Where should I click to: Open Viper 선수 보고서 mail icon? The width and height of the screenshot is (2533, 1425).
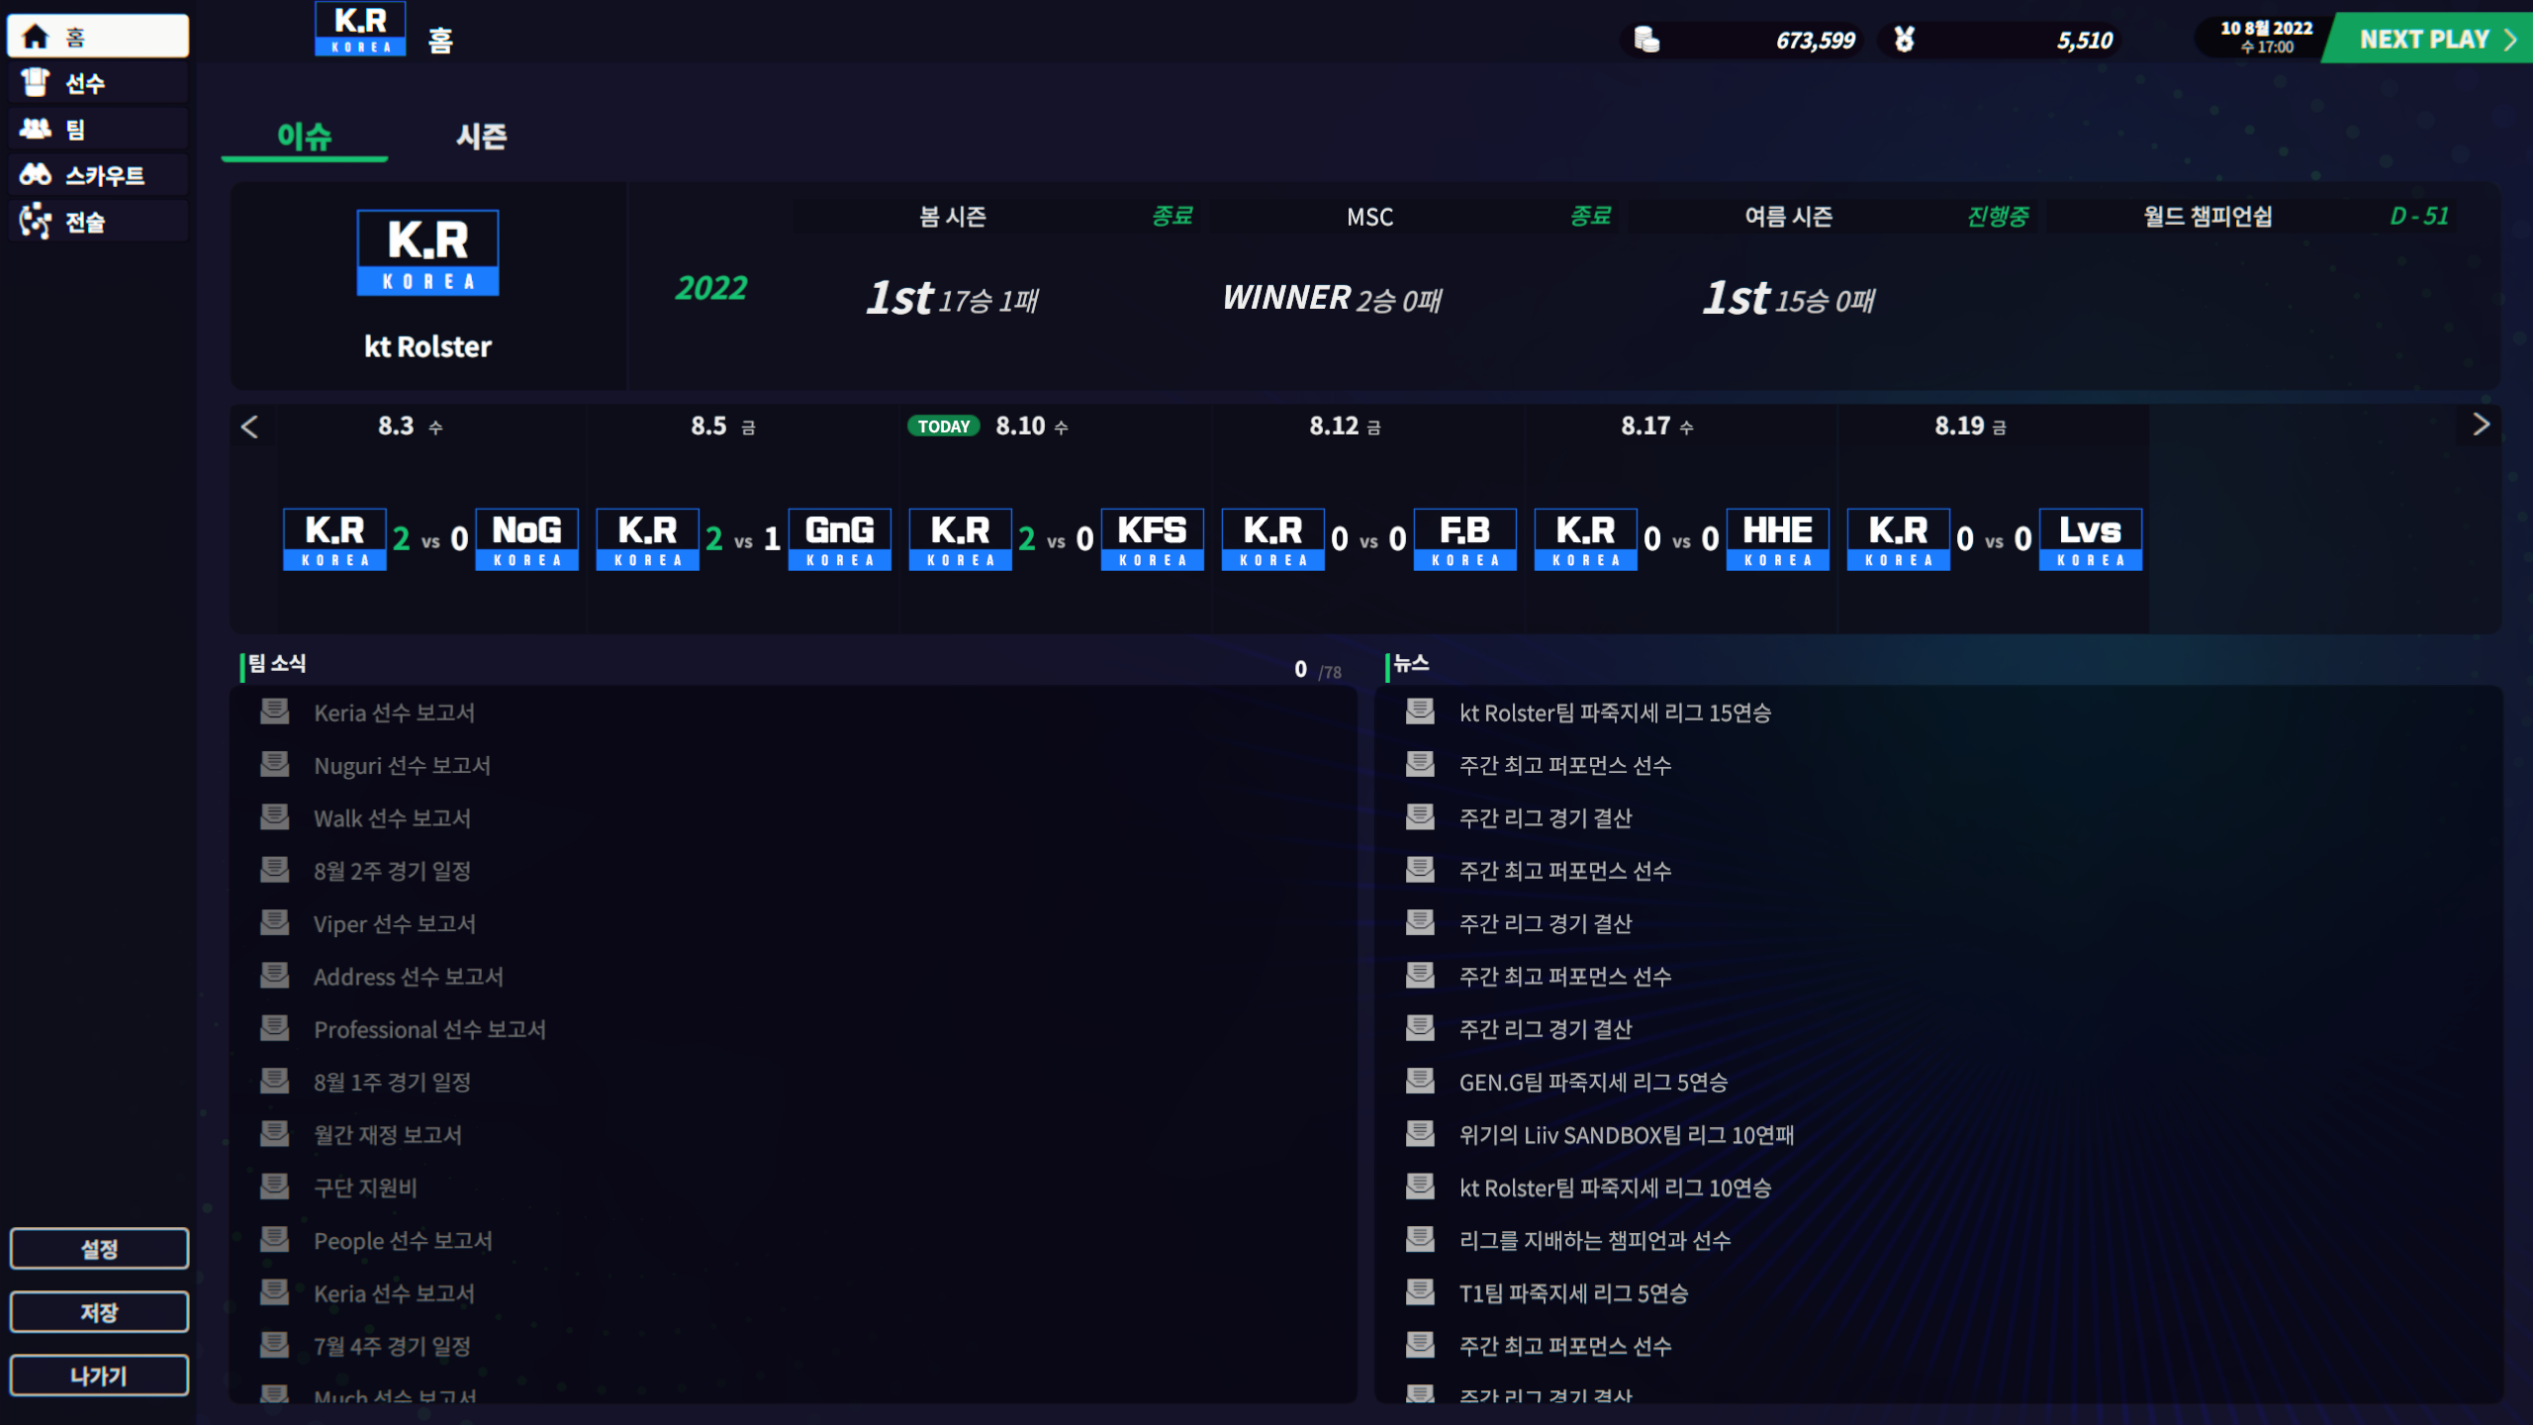point(275,922)
